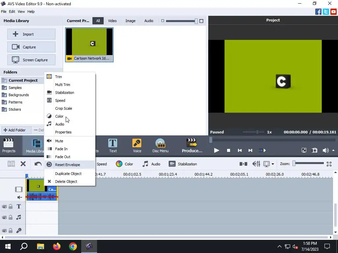This screenshot has height=253, width=338.
Task: Choose Fade In in the context menu
Action: (x=70, y=149)
